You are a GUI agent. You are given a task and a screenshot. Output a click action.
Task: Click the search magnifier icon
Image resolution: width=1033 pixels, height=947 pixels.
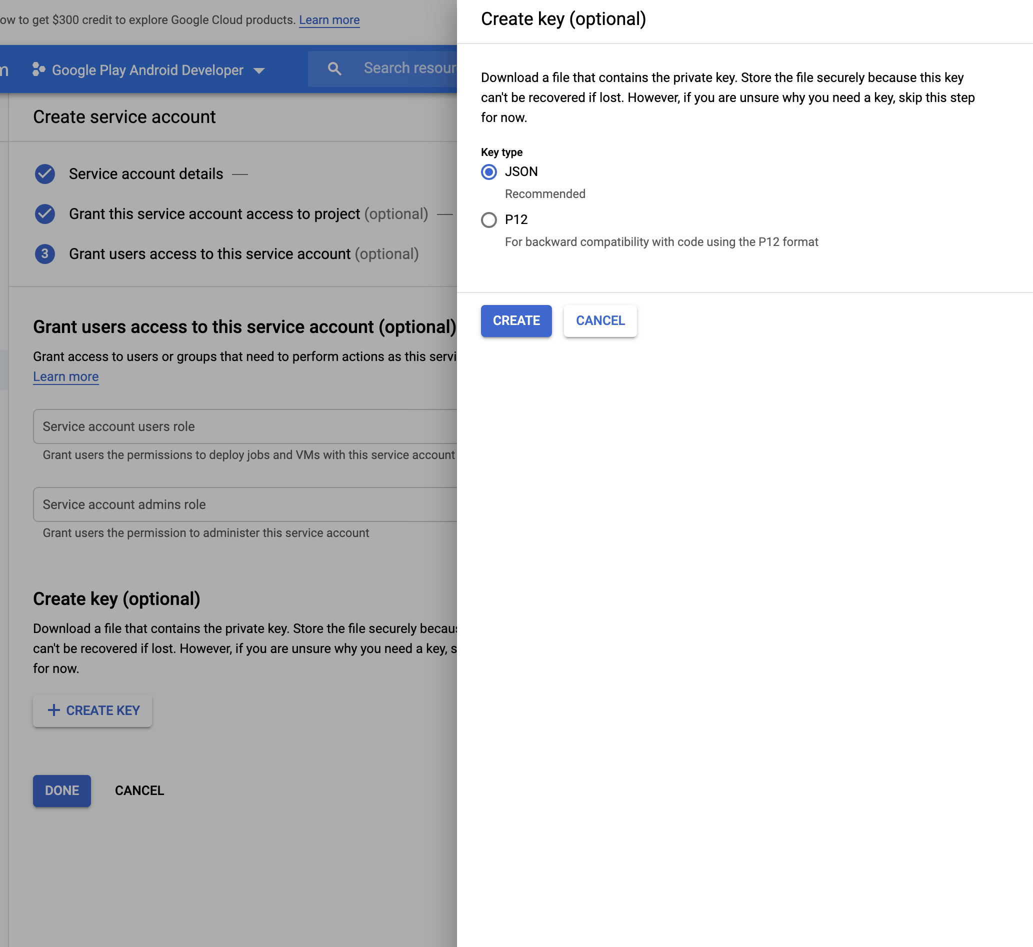[x=334, y=68]
